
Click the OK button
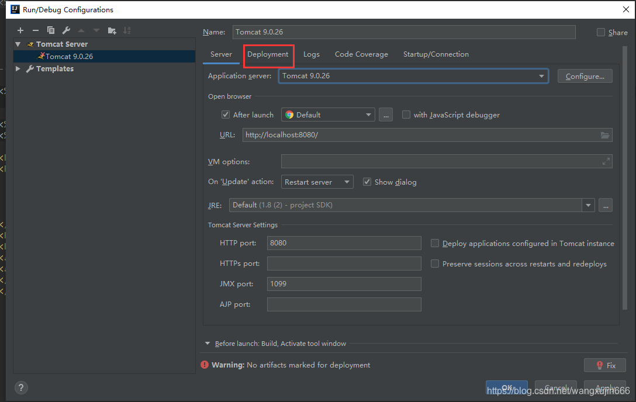[507, 387]
